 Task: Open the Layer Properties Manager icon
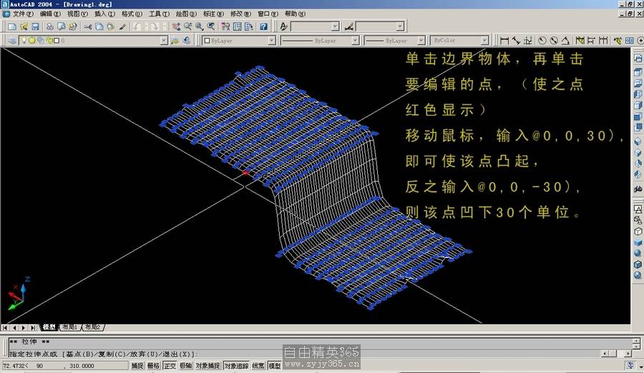[x=12, y=41]
